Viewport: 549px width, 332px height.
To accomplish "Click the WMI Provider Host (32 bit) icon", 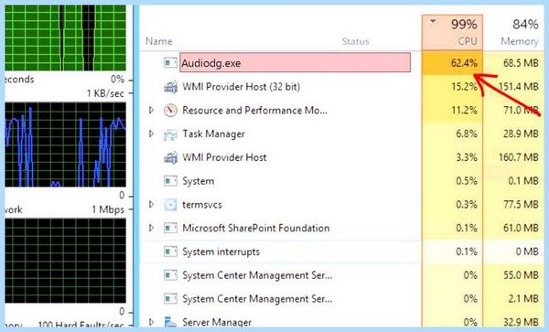I will click(x=170, y=87).
